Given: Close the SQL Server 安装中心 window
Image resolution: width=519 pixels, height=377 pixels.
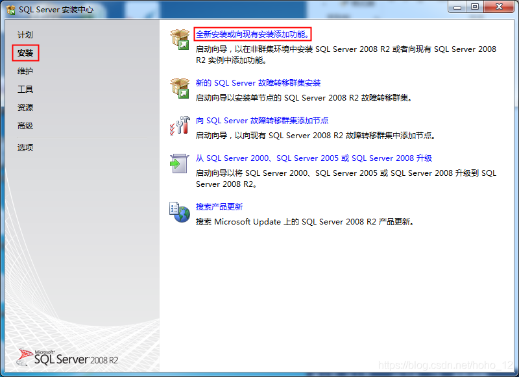Looking at the screenshot, I should pos(499,7).
